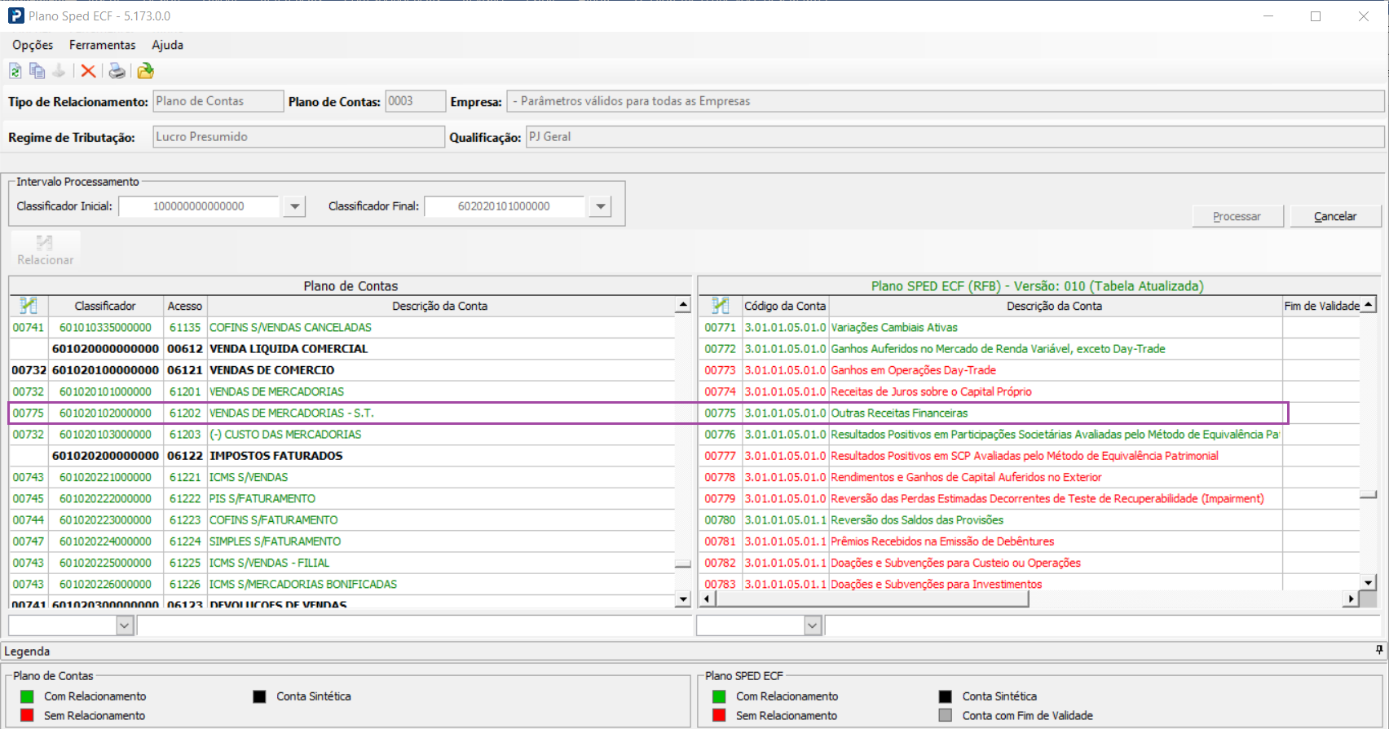Expand the filter combo below Plano SPED ECF
Screen dimensions: 1389x729
[812, 625]
